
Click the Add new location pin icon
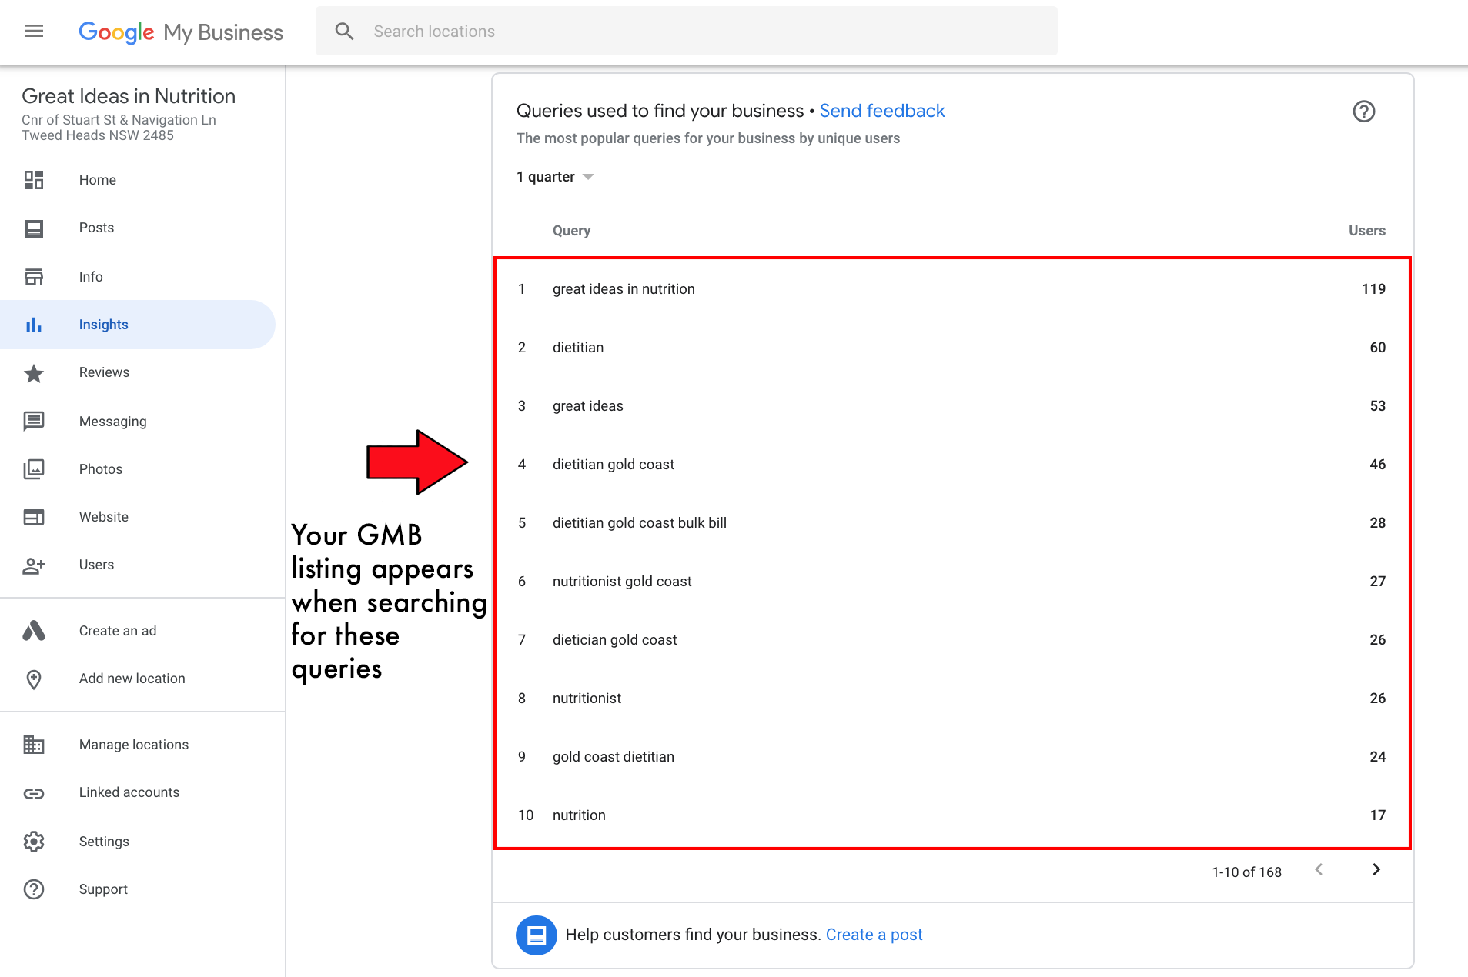34,679
